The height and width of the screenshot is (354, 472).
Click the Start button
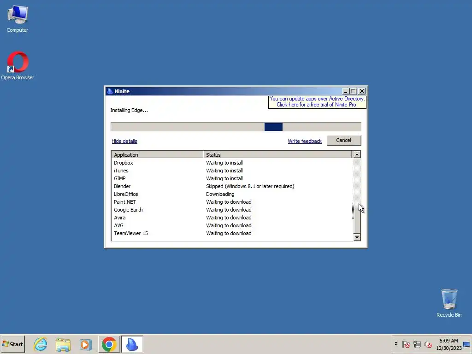(x=12, y=344)
